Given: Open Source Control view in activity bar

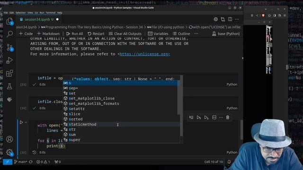Looking at the screenshot, I should 9,47.
